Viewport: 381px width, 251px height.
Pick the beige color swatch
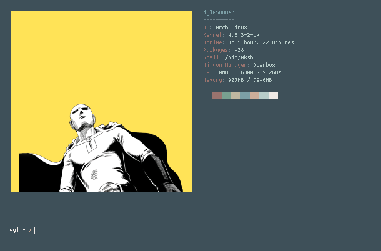235,96
